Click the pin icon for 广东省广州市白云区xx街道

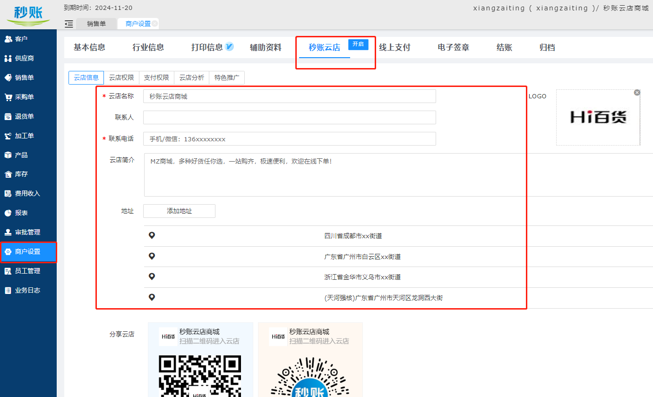click(152, 256)
